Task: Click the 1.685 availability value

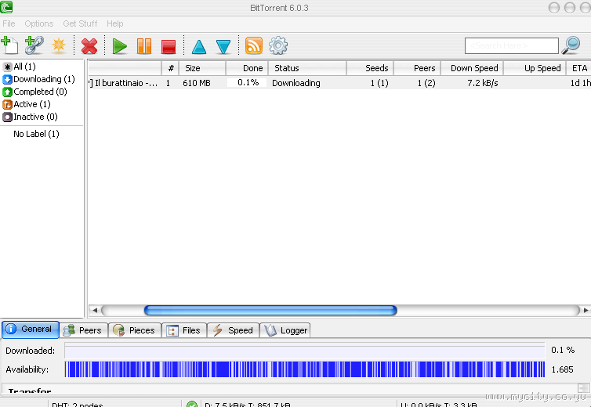Action: pos(562,369)
